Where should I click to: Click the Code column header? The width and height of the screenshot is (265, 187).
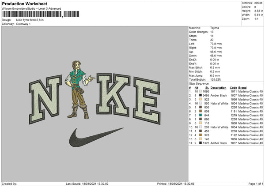(x=233, y=87)
